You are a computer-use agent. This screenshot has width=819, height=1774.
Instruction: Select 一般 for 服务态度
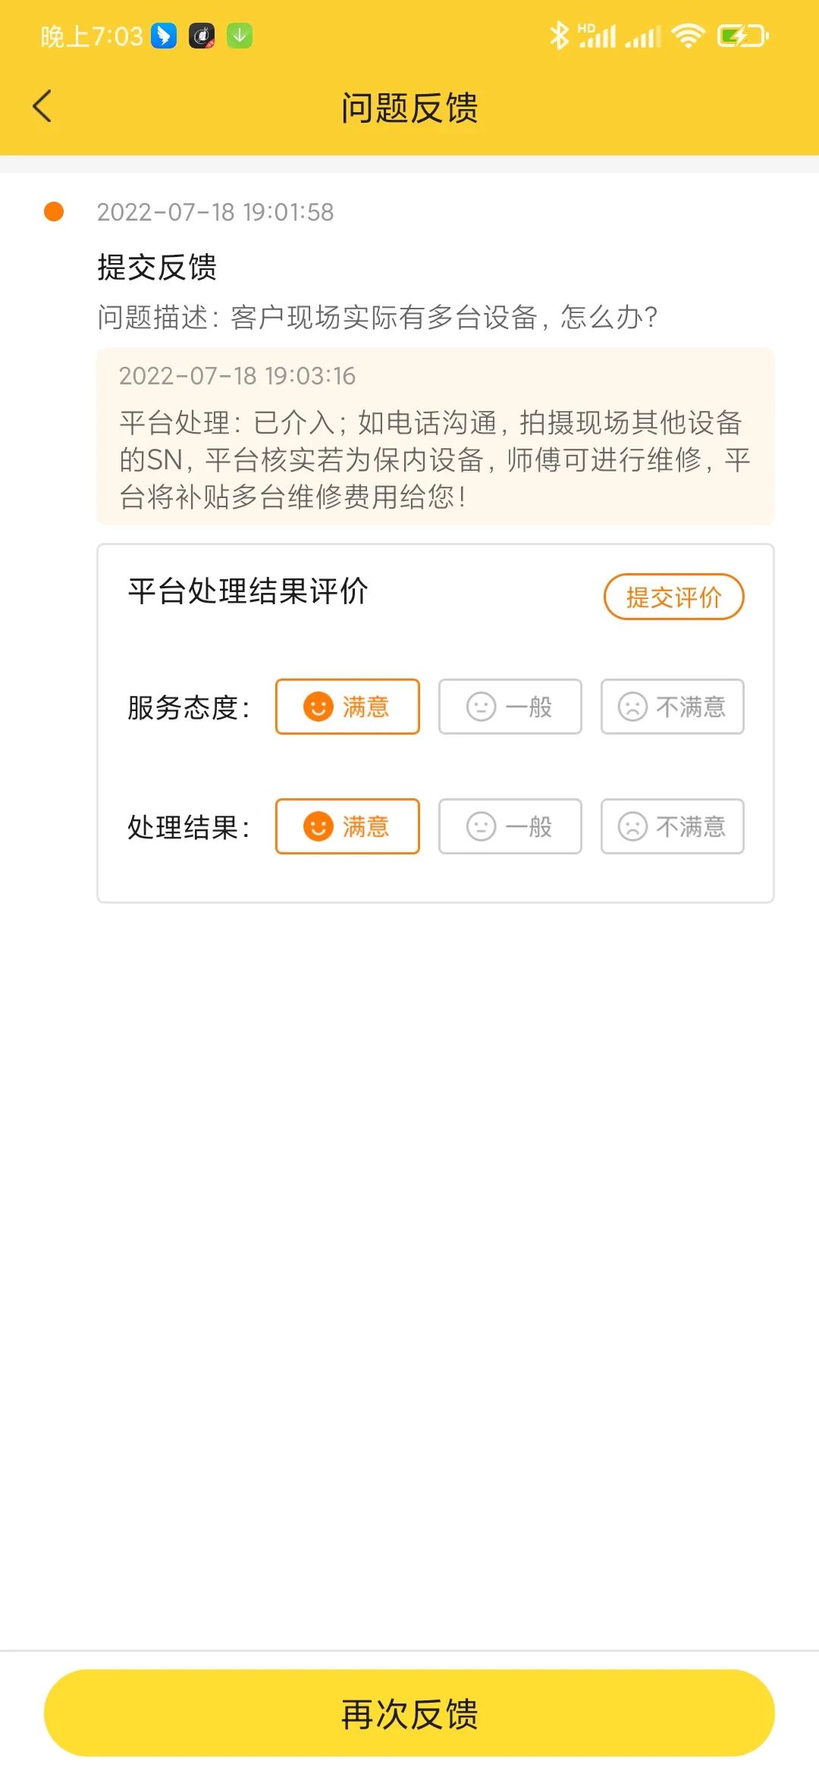[510, 707]
